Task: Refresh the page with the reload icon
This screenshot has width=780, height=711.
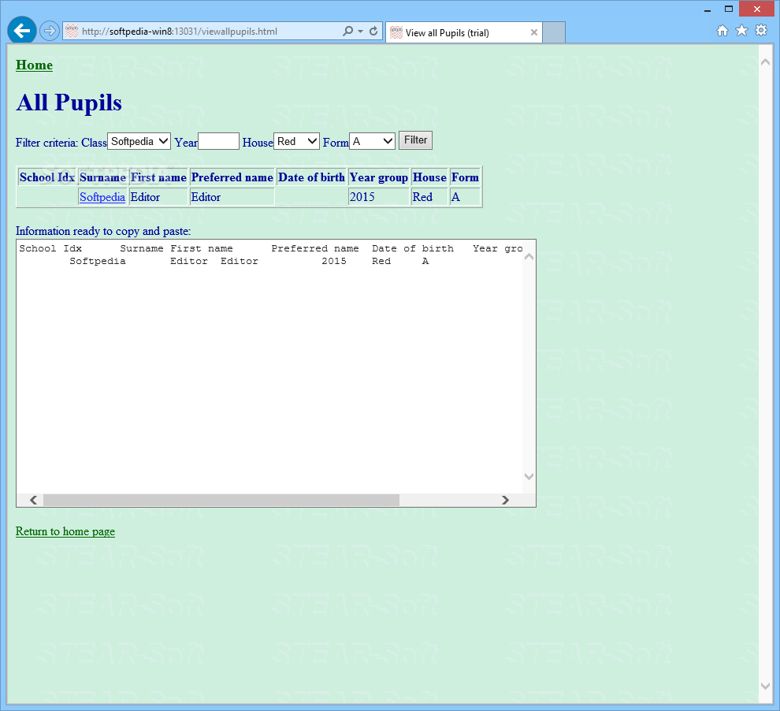Action: [x=373, y=31]
